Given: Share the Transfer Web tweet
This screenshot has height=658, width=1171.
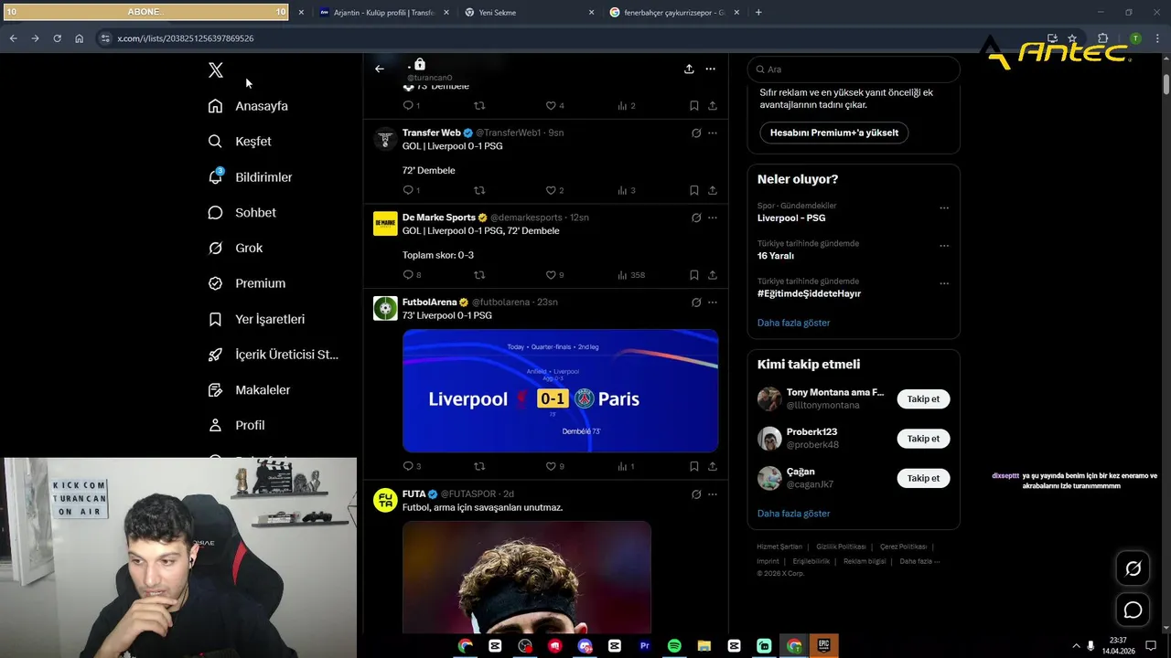Looking at the screenshot, I should click(713, 190).
